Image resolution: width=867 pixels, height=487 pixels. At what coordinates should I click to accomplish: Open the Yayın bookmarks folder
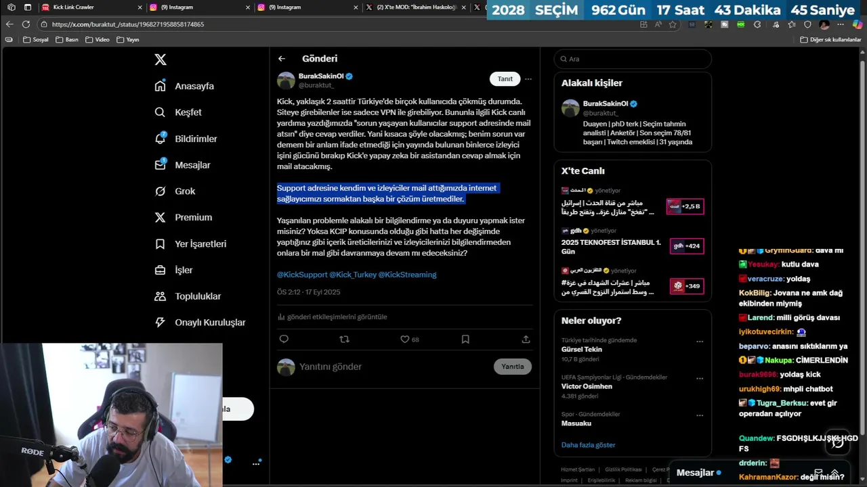(x=128, y=40)
